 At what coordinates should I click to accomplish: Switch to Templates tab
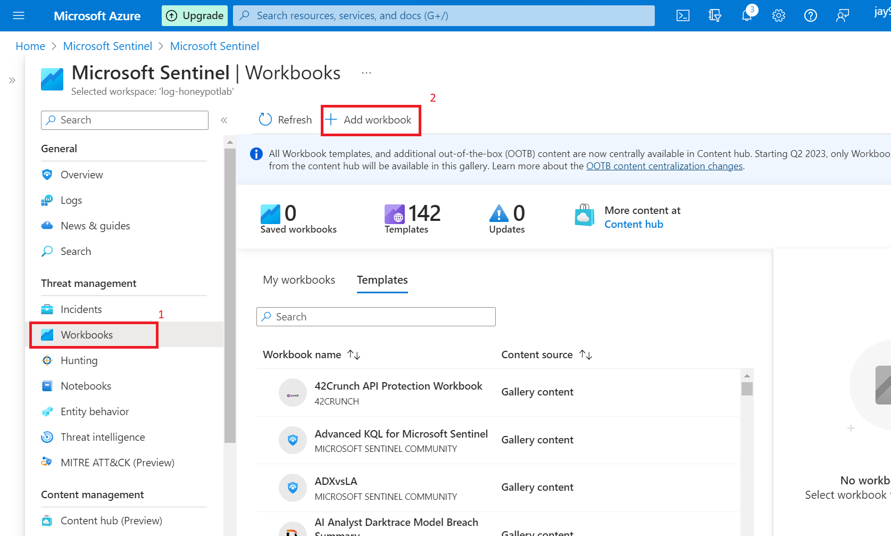point(382,280)
